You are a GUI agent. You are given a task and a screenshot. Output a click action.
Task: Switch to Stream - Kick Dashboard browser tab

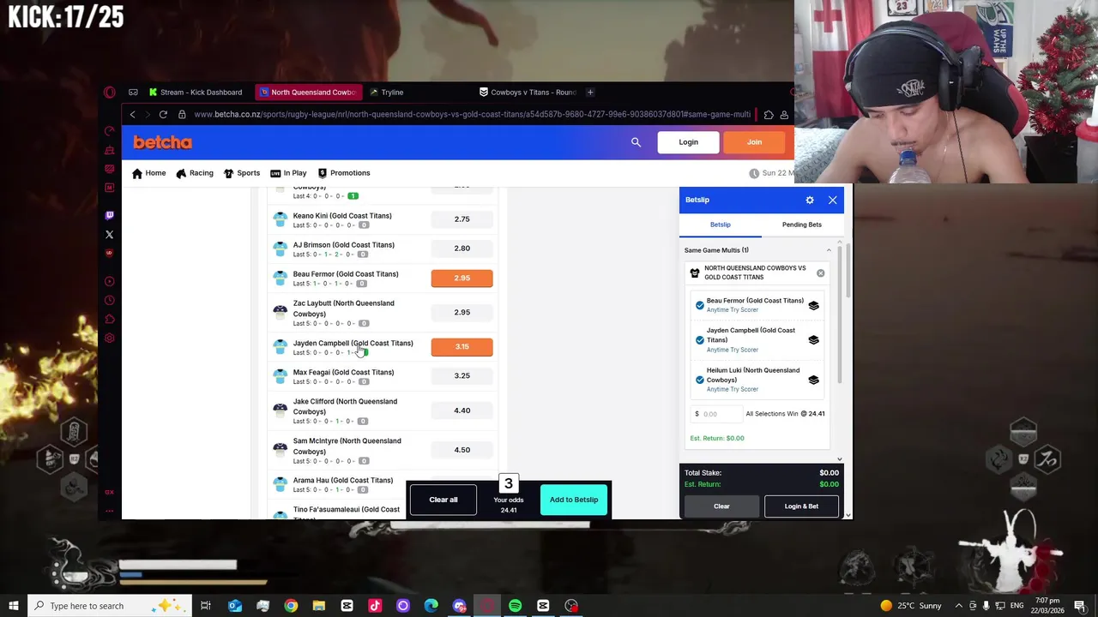point(196,92)
